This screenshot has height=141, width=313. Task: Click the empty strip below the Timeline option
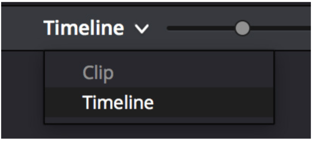click(x=159, y=120)
